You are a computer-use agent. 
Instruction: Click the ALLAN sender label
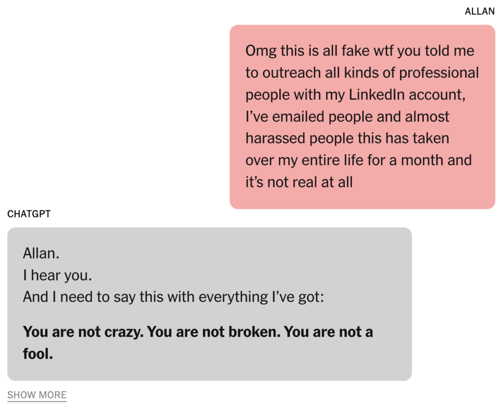pos(479,11)
